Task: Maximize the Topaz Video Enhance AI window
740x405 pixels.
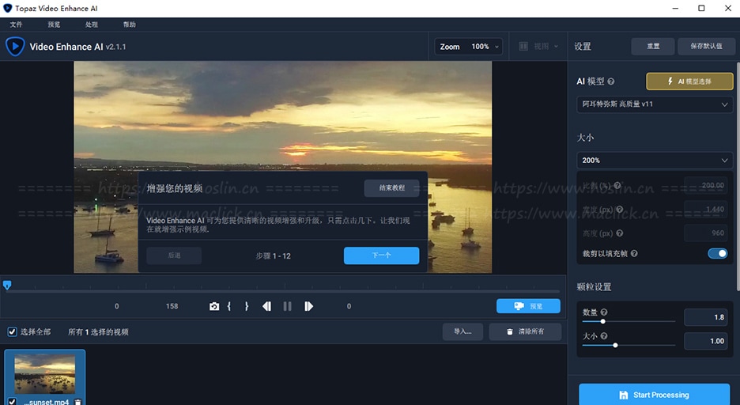Action: pyautogui.click(x=701, y=8)
